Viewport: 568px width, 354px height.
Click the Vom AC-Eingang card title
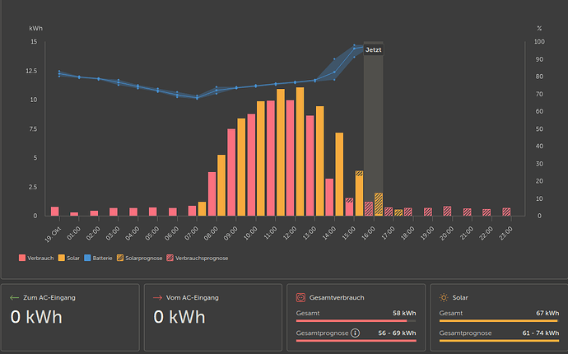(193, 297)
